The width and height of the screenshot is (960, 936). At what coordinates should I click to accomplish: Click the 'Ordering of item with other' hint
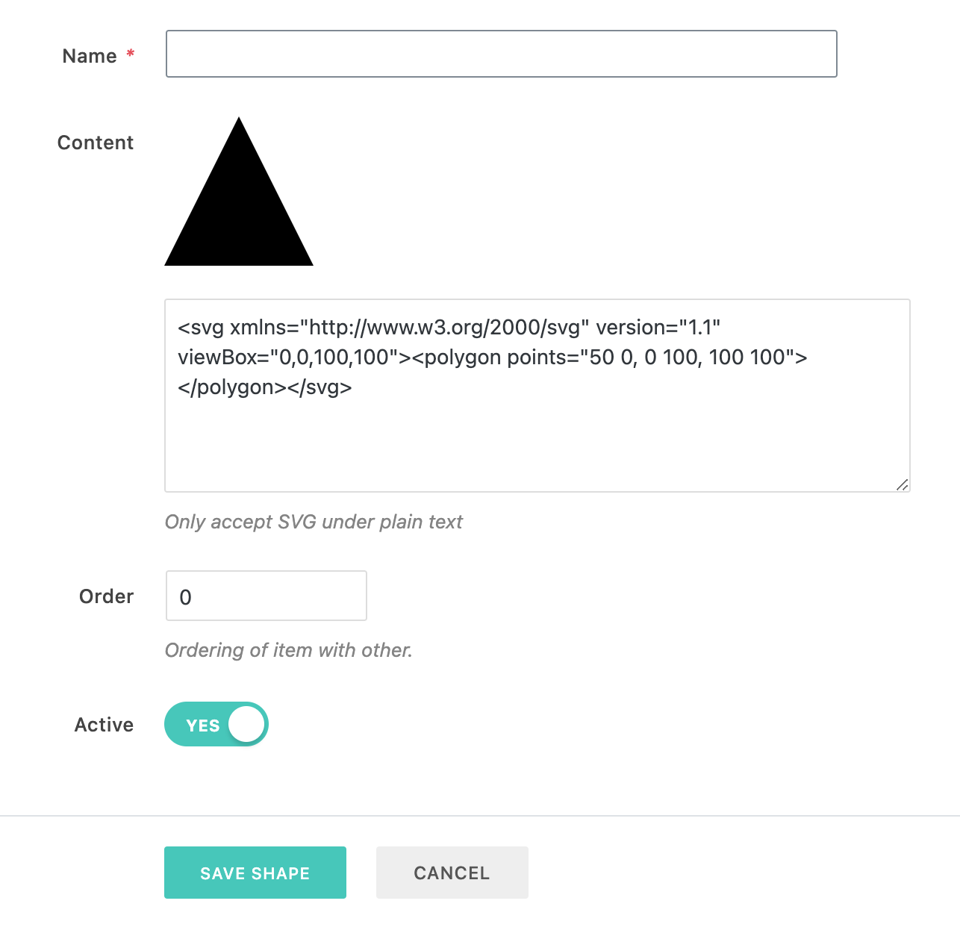click(288, 650)
